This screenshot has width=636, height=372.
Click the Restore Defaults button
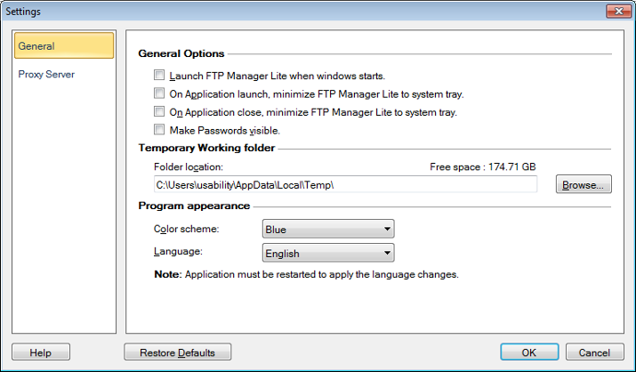[177, 352]
